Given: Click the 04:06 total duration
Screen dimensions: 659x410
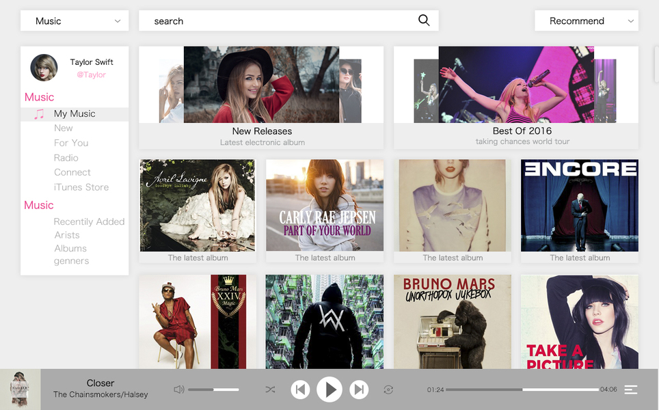Looking at the screenshot, I should click(x=608, y=389).
